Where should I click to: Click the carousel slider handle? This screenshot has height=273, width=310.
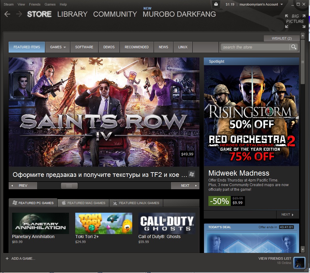[69, 186]
